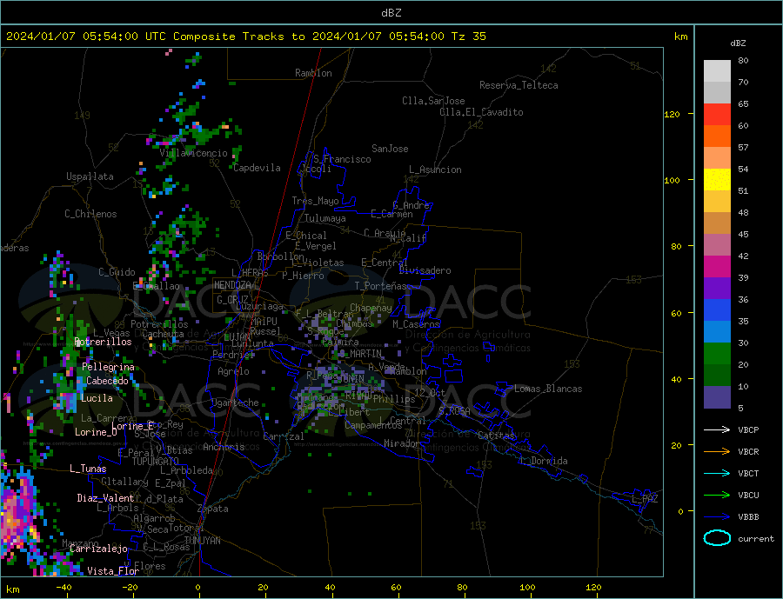This screenshot has width=783, height=599.
Task: Click the blue VBBB arrow icon
Action: point(717,516)
